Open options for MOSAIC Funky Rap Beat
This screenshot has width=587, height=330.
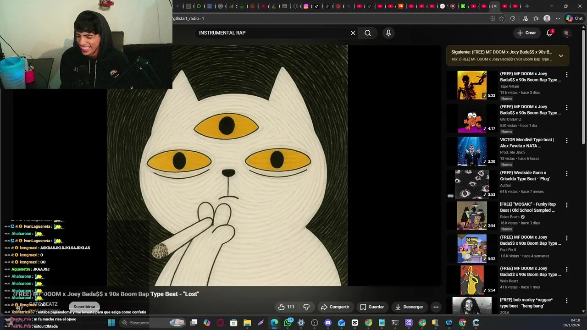click(567, 205)
